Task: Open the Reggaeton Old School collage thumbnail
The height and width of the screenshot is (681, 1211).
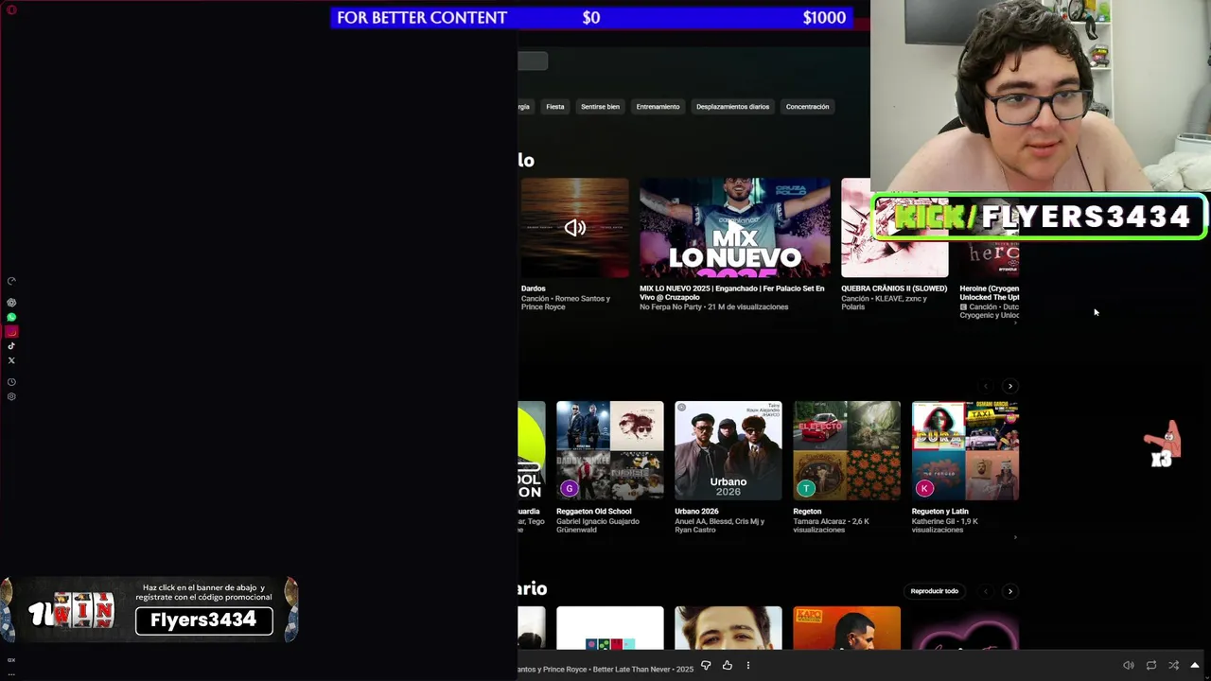Action: pyautogui.click(x=610, y=450)
